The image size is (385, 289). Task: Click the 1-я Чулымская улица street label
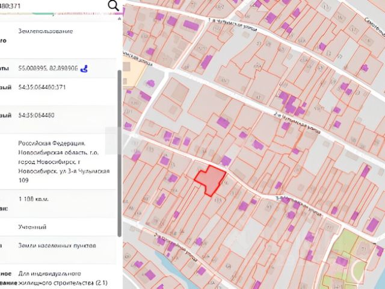point(233,25)
